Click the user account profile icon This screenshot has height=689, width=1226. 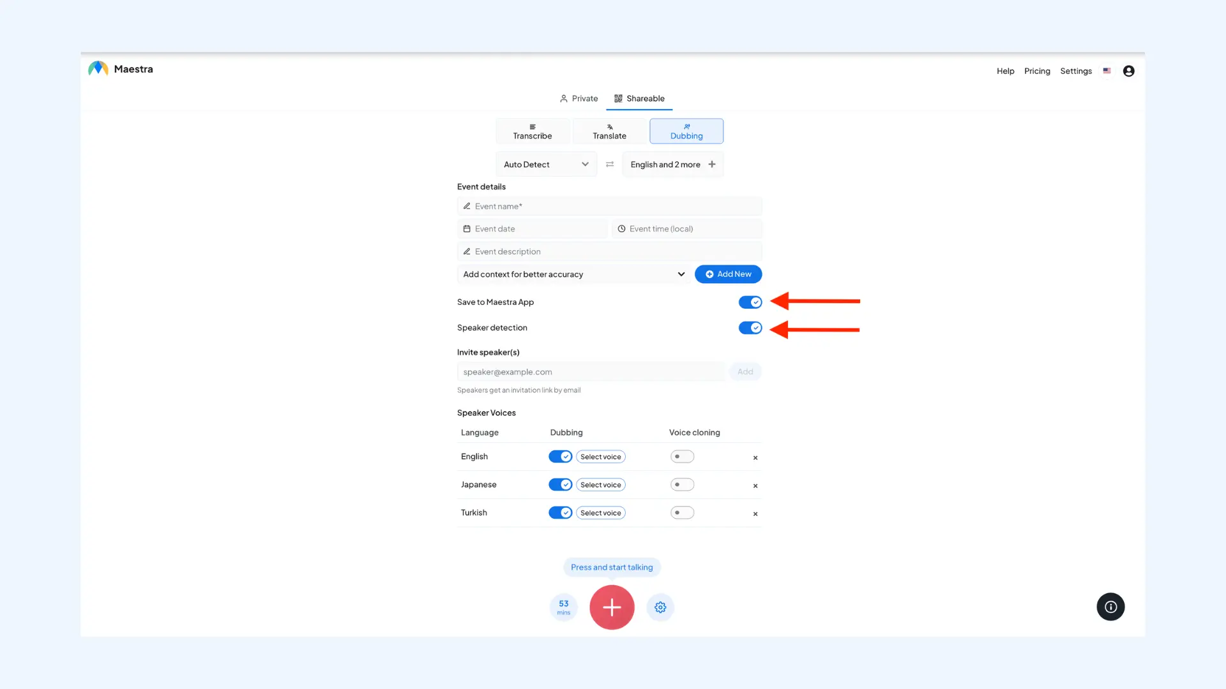pyautogui.click(x=1128, y=71)
